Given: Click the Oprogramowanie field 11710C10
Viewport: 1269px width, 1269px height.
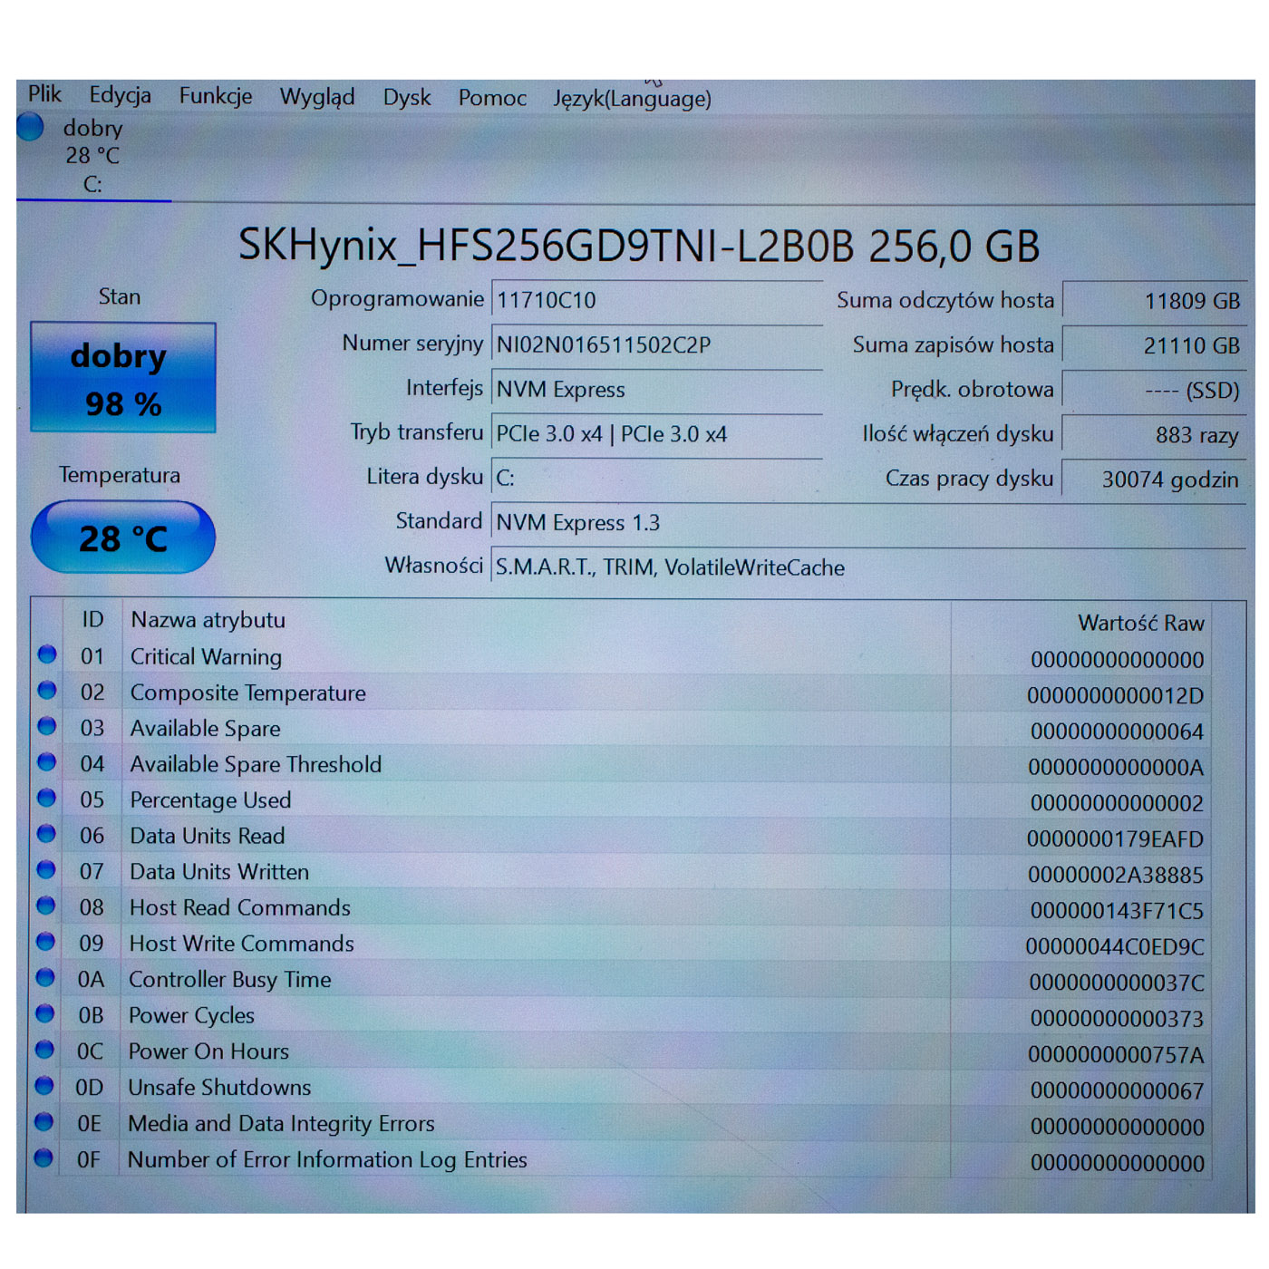Looking at the screenshot, I should 656,301.
